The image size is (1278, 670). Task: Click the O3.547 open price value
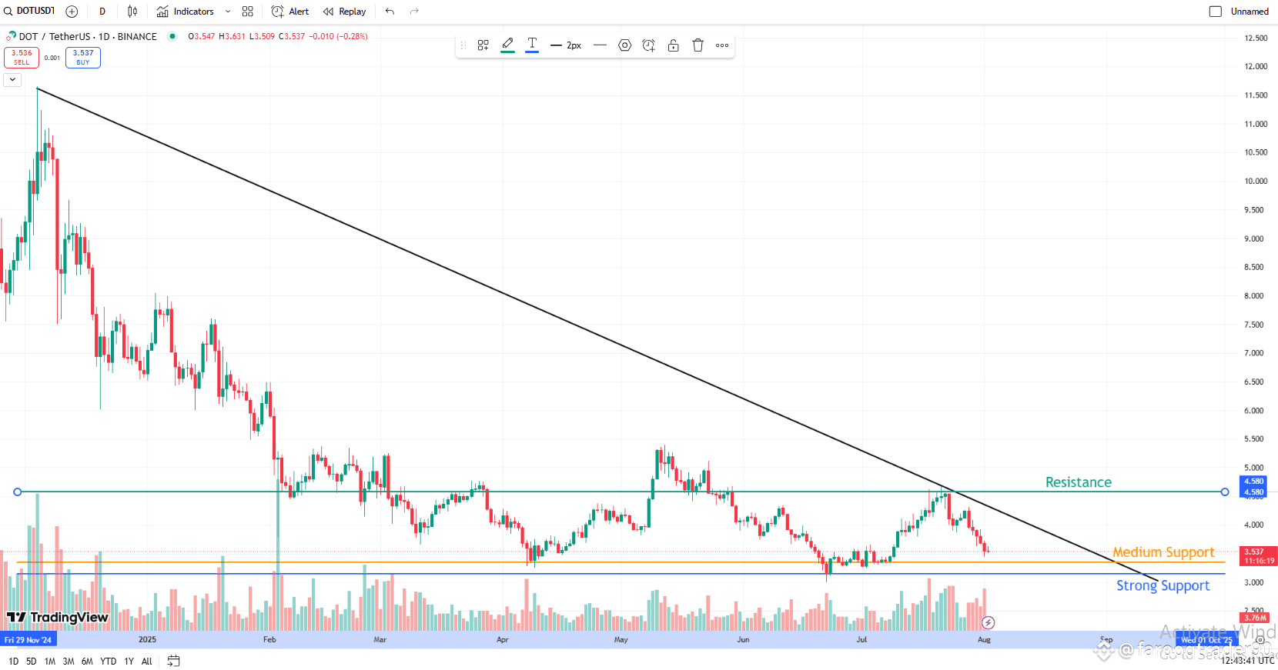click(202, 36)
